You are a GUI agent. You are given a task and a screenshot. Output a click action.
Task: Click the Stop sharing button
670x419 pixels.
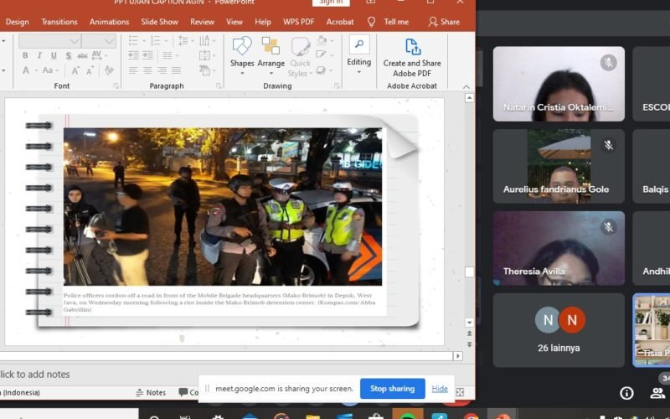click(392, 389)
